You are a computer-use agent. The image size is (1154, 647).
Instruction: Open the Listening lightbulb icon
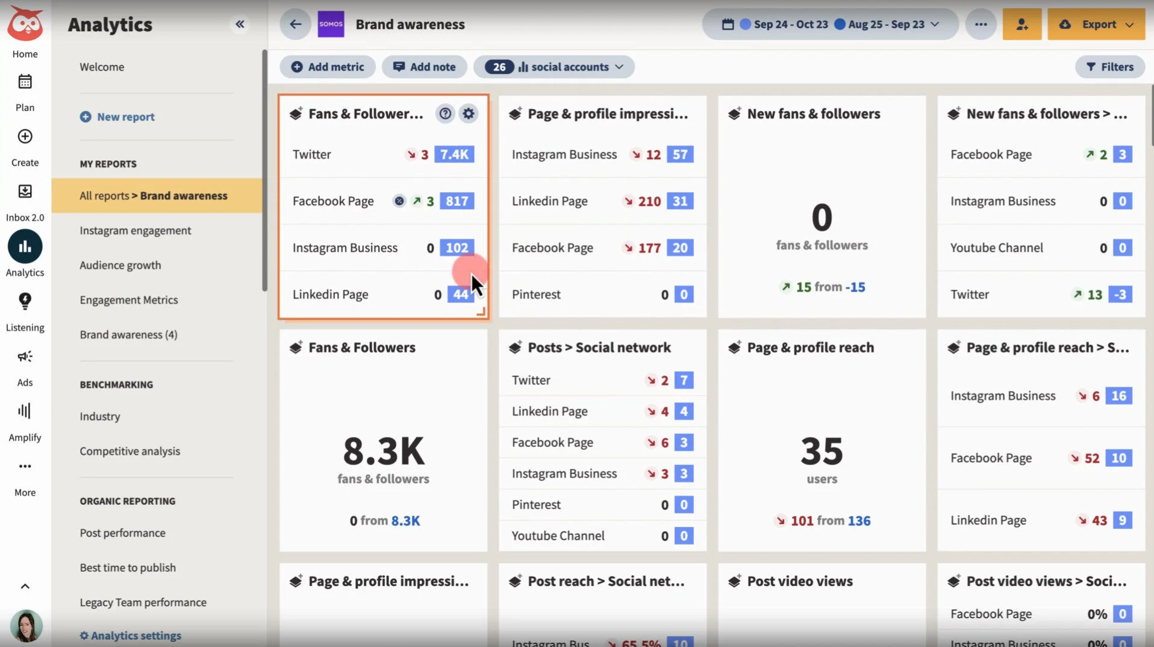coord(25,301)
